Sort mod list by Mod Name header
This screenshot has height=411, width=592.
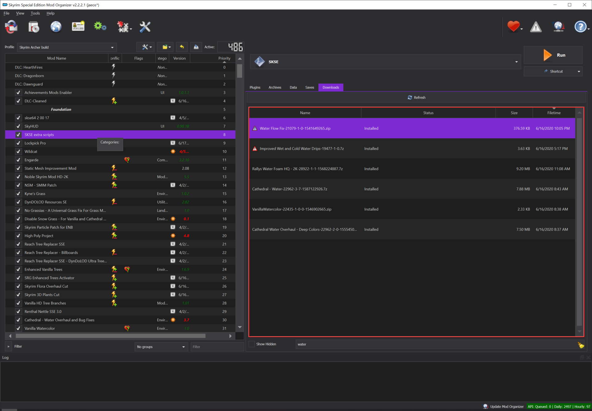(57, 58)
